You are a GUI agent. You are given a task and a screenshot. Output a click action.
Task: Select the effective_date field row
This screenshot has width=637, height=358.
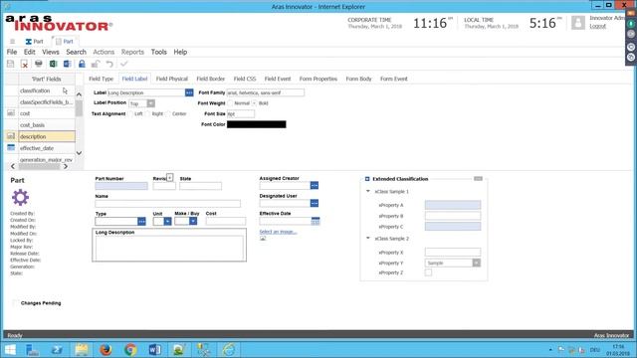click(x=47, y=148)
